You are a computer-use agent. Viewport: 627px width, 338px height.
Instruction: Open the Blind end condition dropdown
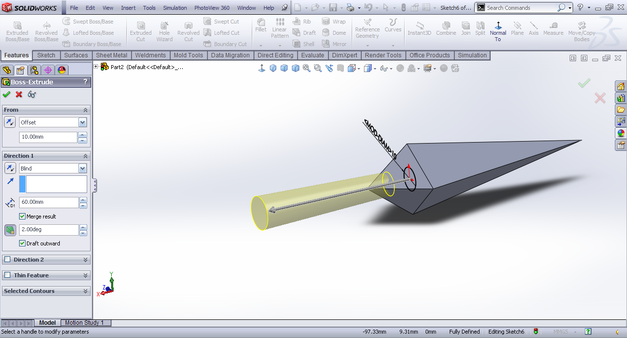pos(82,168)
